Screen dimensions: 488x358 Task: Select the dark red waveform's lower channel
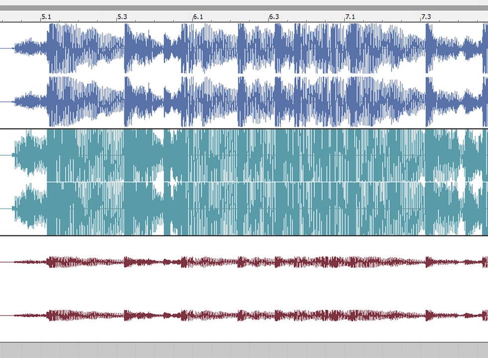(249, 316)
